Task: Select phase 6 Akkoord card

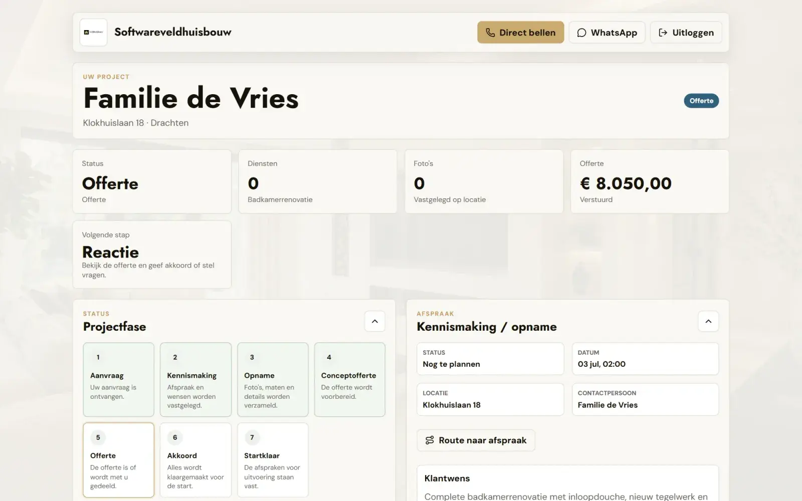Action: tap(195, 460)
